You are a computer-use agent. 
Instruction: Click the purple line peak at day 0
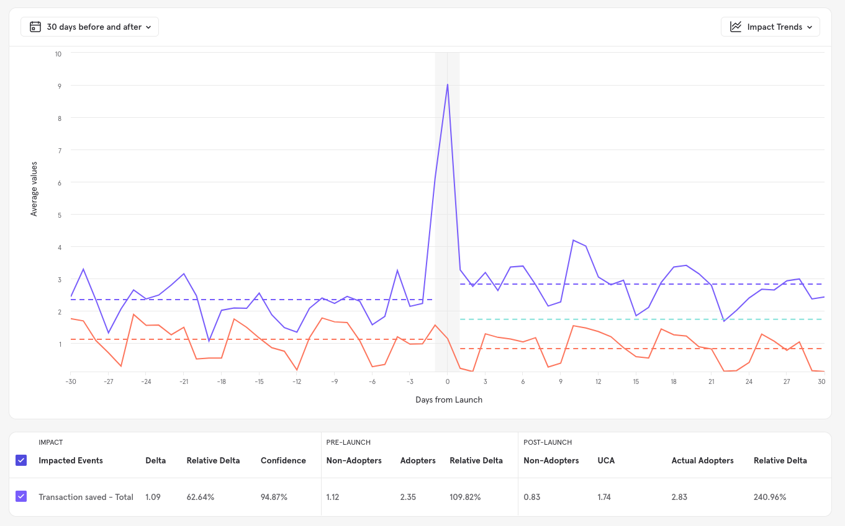448,84
